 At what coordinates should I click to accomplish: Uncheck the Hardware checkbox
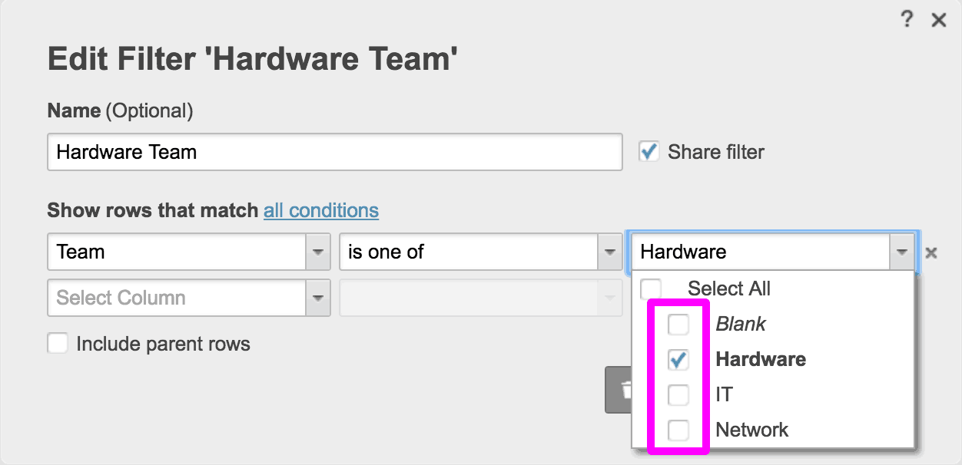pyautogui.click(x=678, y=360)
